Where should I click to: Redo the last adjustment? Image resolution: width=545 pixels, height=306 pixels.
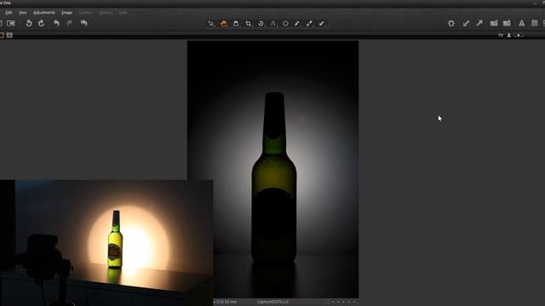[69, 23]
